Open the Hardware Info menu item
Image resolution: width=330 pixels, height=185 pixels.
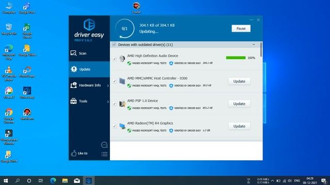coord(89,85)
